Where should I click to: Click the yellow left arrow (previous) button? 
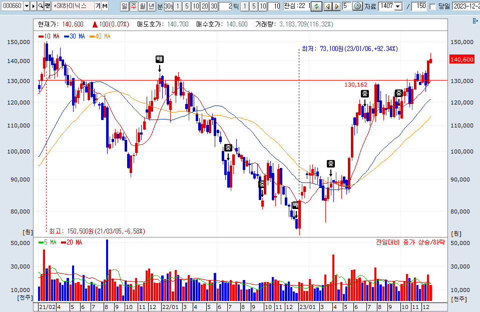pyautogui.click(x=328, y=6)
